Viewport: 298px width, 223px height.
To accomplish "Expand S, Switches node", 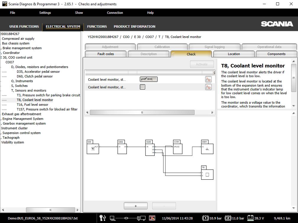I will (20, 86).
